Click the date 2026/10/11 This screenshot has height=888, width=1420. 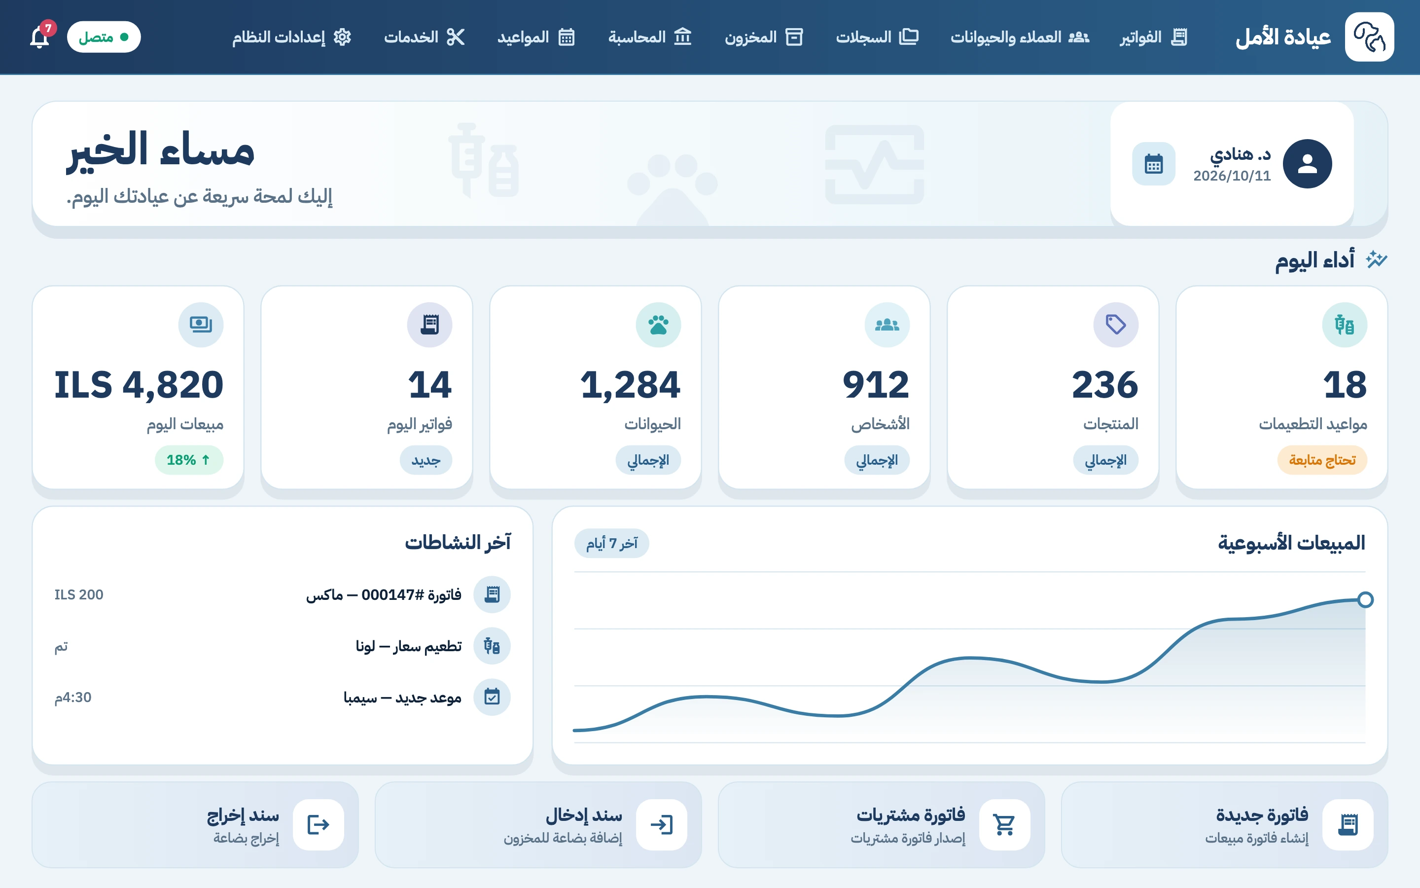point(1232,176)
